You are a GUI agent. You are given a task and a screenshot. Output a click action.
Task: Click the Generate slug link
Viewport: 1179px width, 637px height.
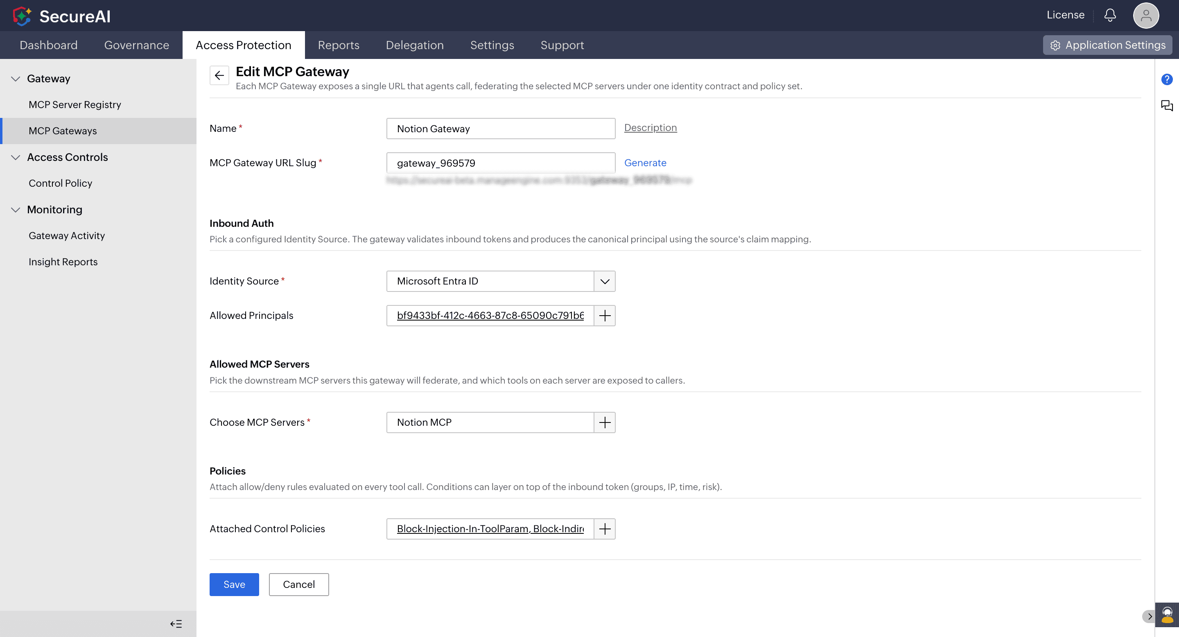pos(645,163)
